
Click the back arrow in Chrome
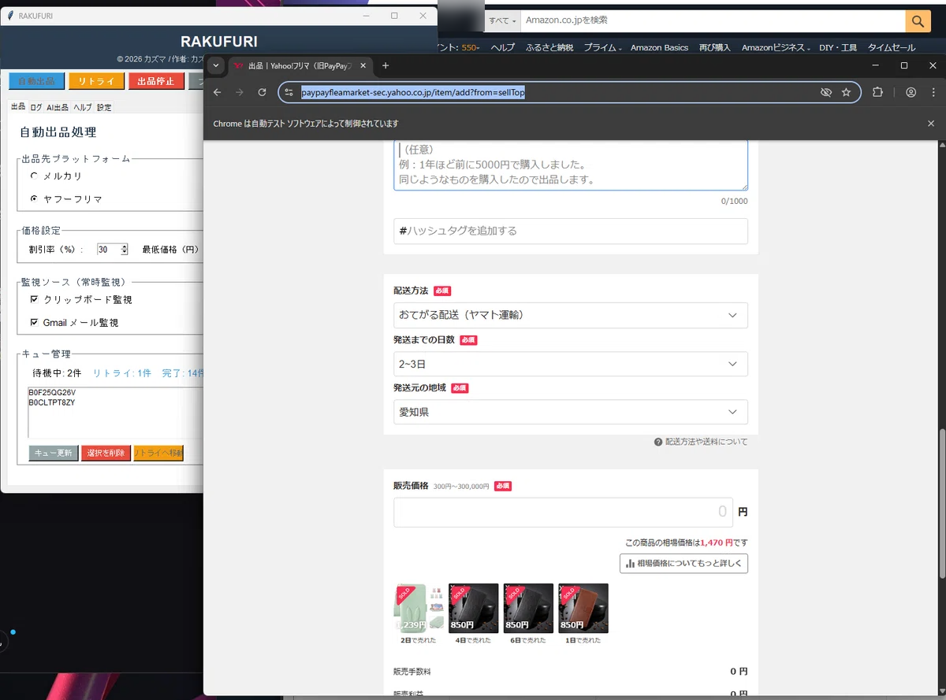(x=218, y=92)
